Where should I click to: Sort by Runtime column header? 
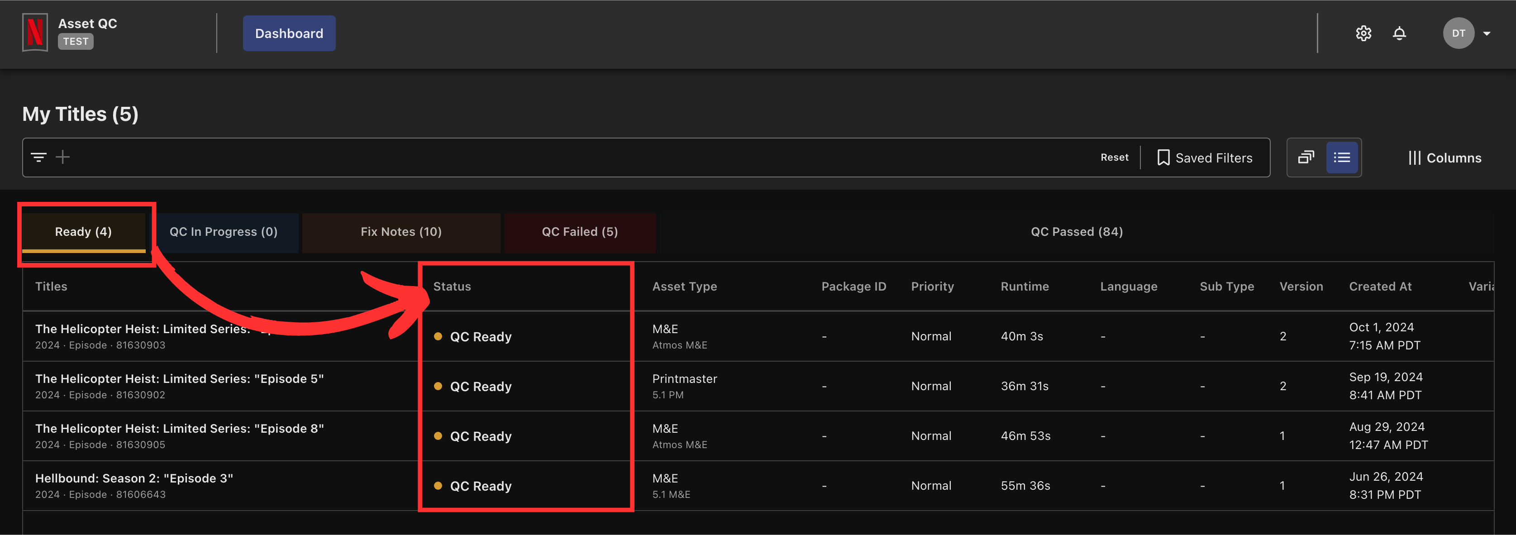tap(1025, 287)
